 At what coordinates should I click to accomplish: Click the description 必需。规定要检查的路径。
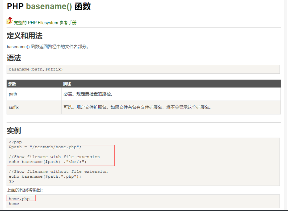point(88,94)
